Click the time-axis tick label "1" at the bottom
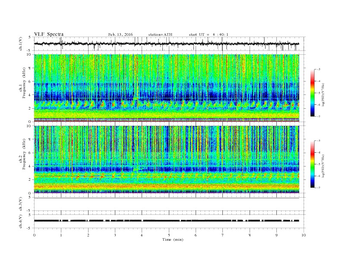The image size is (342, 264). click(61, 235)
